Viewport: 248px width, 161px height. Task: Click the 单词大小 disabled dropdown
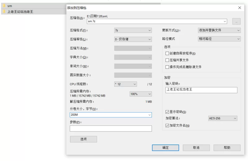click(133, 66)
